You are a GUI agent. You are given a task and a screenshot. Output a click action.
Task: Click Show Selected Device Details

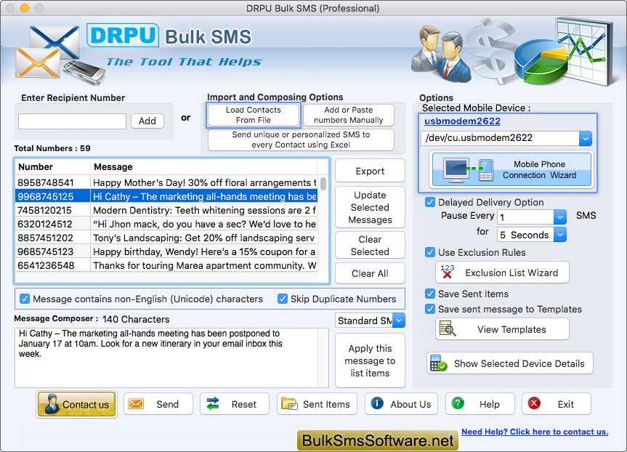pos(510,363)
